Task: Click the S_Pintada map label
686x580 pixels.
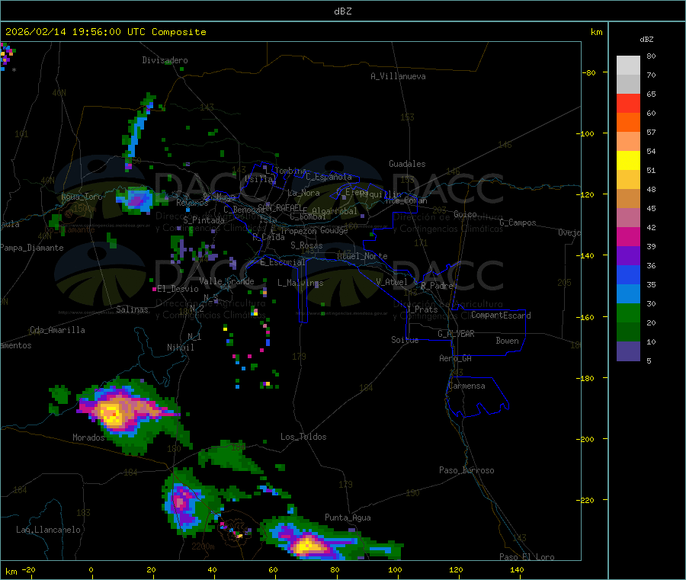Action: [x=204, y=220]
